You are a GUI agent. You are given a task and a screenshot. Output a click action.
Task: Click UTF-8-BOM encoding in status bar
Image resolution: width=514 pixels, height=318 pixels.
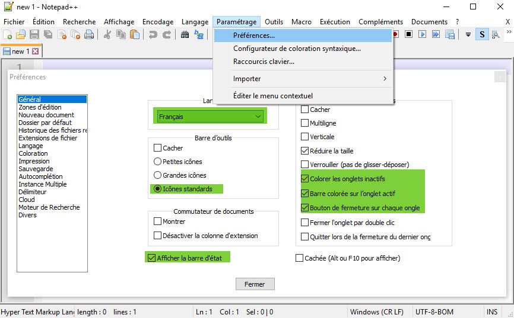(434, 312)
